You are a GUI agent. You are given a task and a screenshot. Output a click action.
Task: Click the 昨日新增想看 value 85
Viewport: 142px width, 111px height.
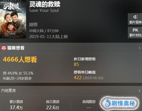tap(76, 64)
